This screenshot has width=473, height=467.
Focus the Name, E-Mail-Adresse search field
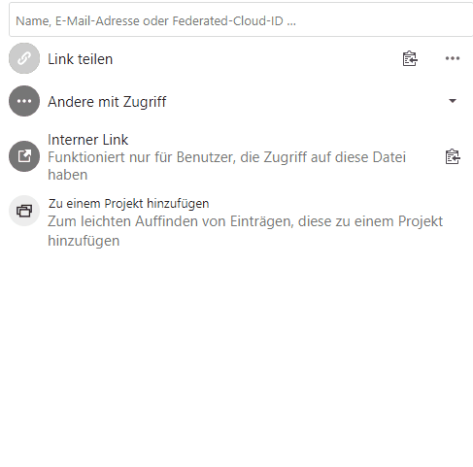coord(241,19)
